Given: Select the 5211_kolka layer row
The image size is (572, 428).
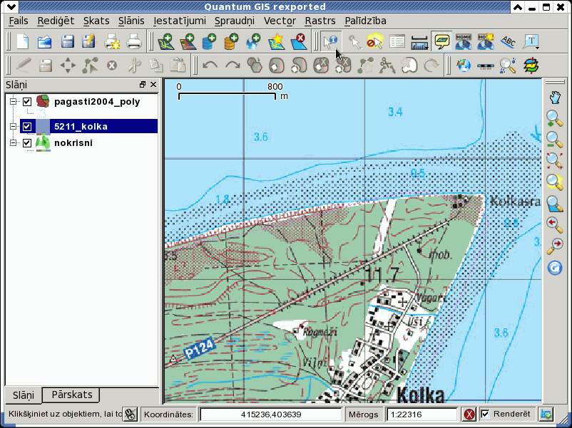Looking at the screenshot, I should point(88,126).
